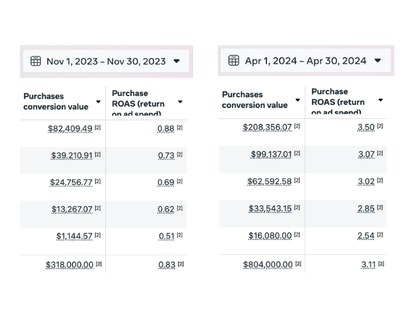Open the Nov 1, 2023 date range dropdown
414x318 pixels.
[x=176, y=61]
